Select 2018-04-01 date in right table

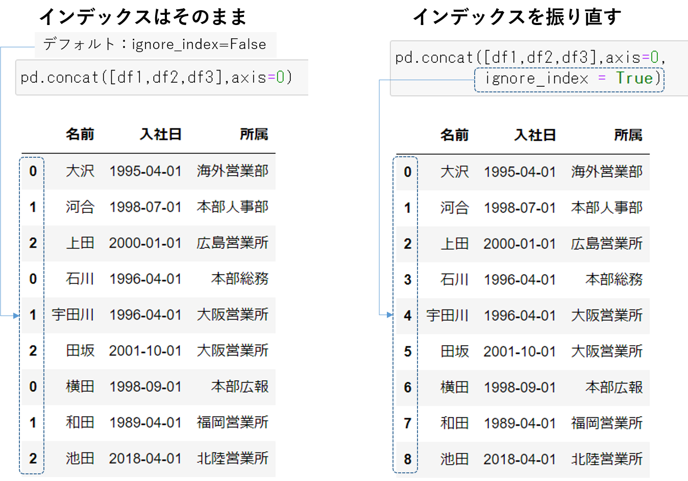pyautogui.click(x=520, y=459)
